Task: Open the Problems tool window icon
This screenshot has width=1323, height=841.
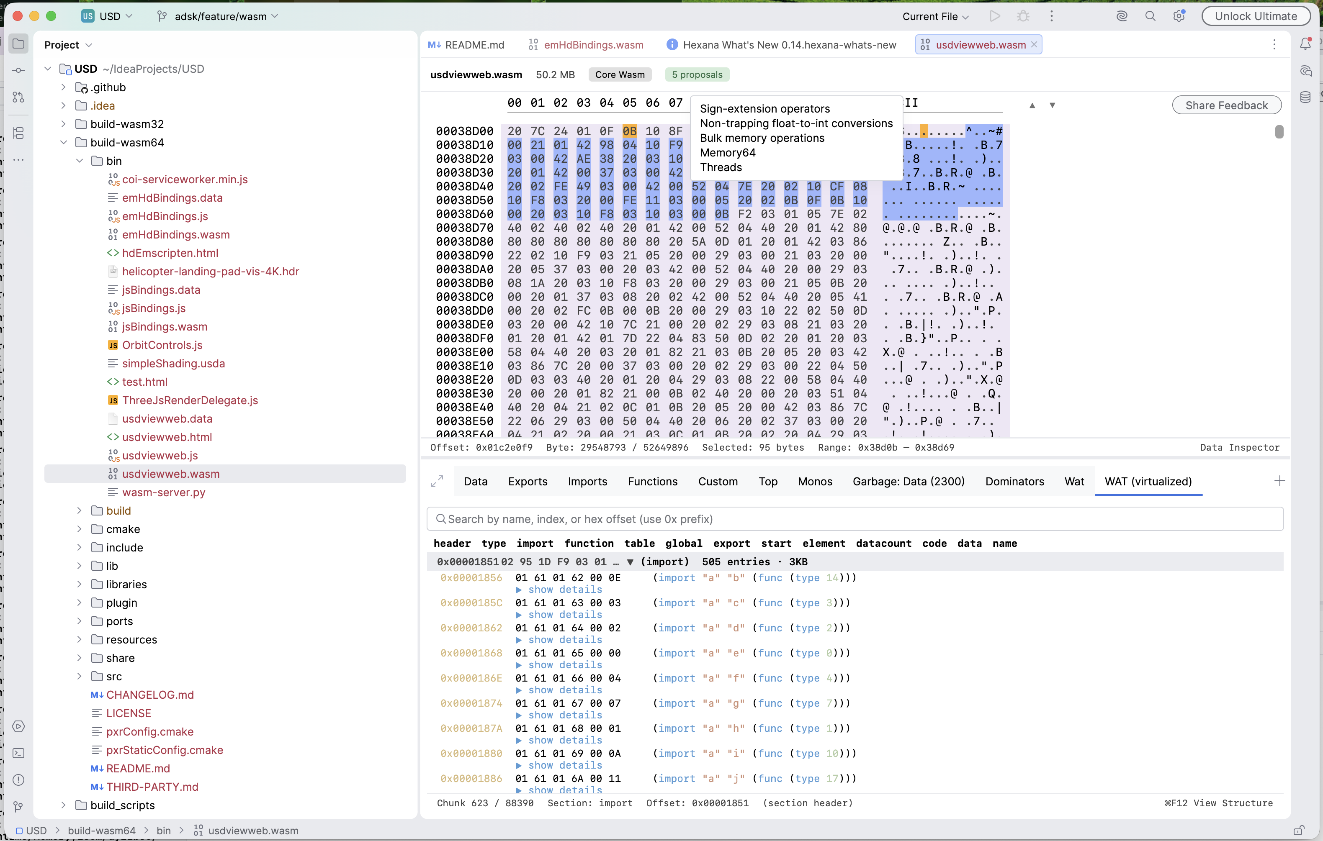Action: coord(18,780)
